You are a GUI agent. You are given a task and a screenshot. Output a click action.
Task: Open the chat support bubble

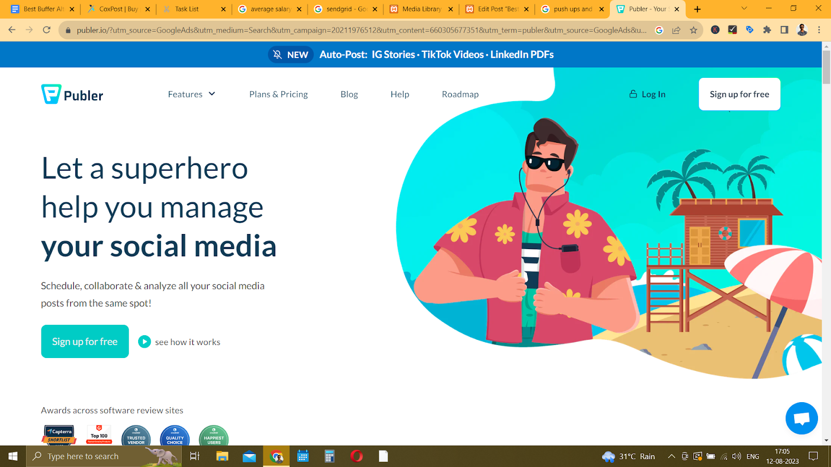click(801, 418)
